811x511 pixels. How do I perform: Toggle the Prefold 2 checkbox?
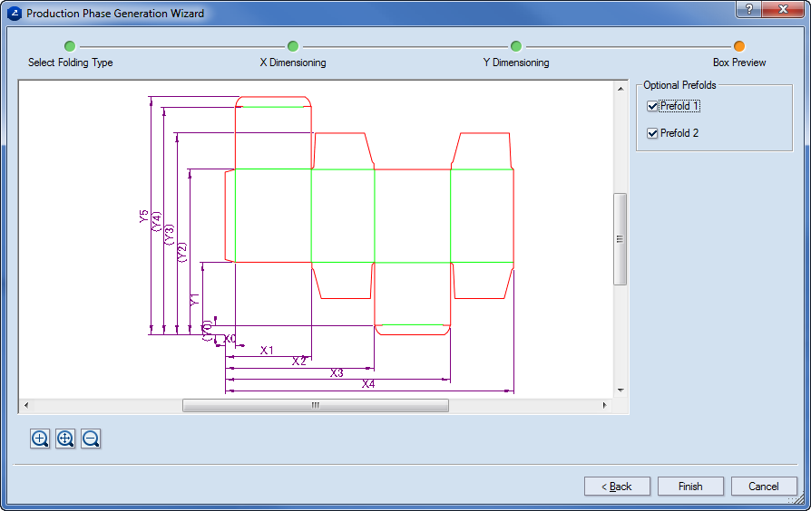[652, 133]
